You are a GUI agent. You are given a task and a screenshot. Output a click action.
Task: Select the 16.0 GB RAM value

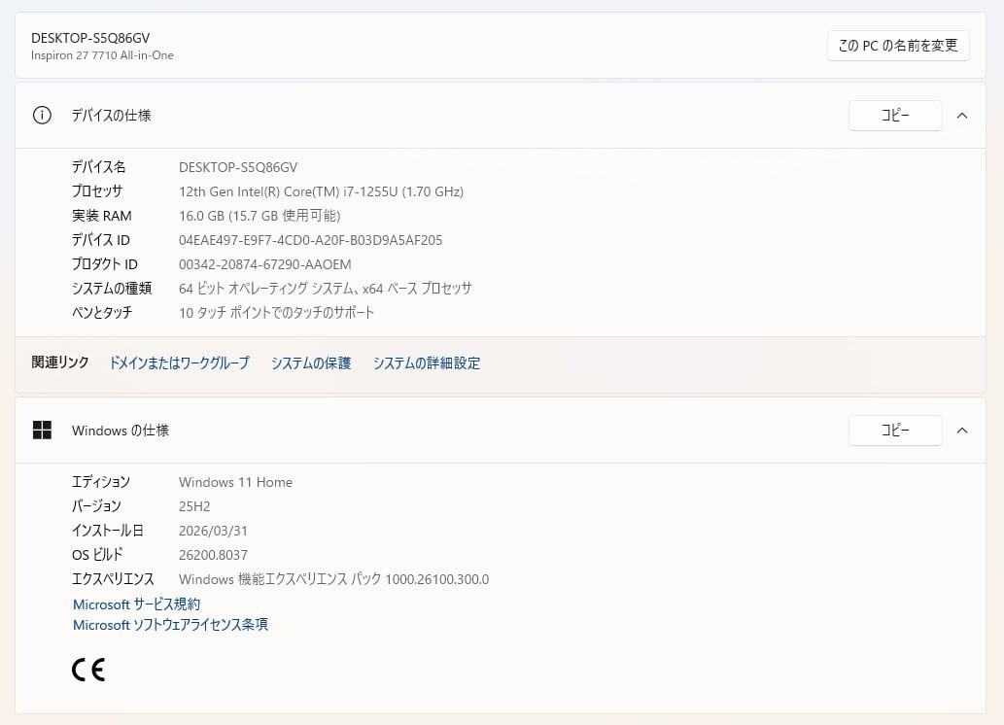[260, 216]
